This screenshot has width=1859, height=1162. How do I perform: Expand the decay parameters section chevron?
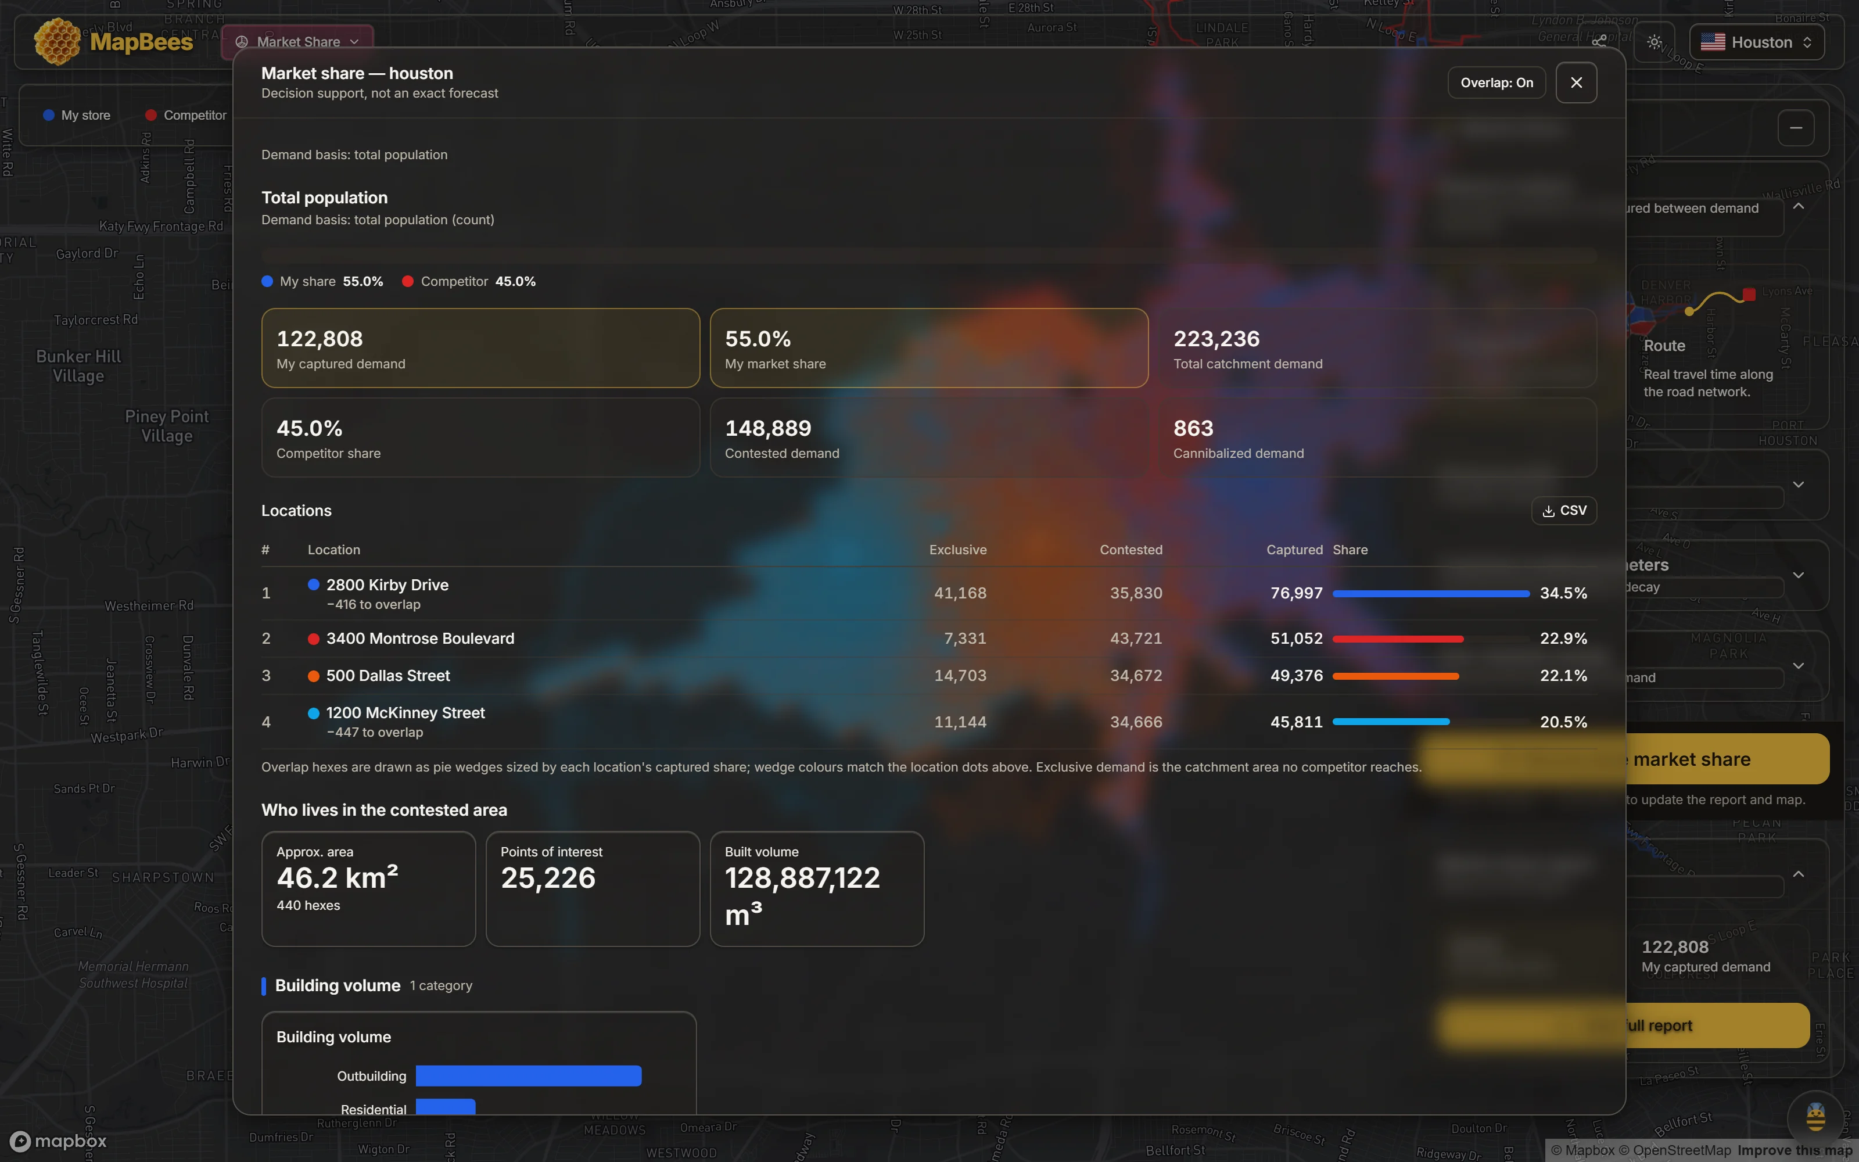click(1799, 575)
